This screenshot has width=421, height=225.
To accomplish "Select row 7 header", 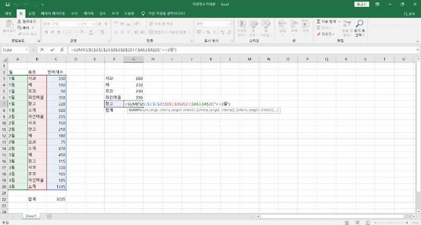I will (4, 104).
